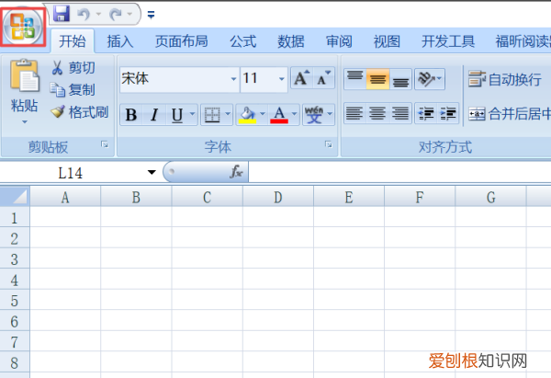This screenshot has width=551, height=378.
Task: Open the font size 11 dropdown
Action: [x=282, y=79]
